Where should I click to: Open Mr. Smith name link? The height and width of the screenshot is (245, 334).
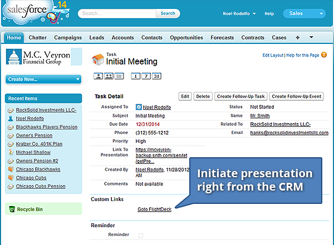[260, 116]
